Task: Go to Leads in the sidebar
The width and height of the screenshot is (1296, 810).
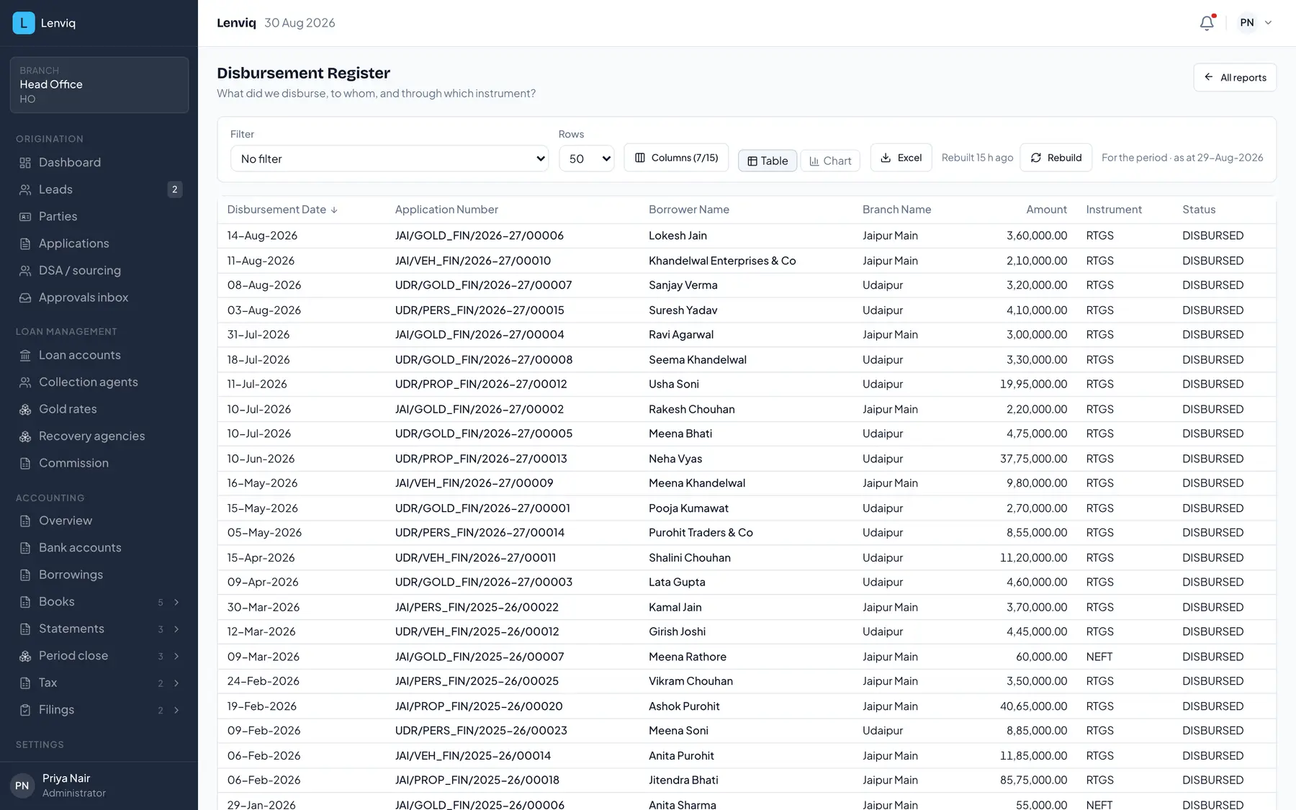Action: [x=99, y=190]
